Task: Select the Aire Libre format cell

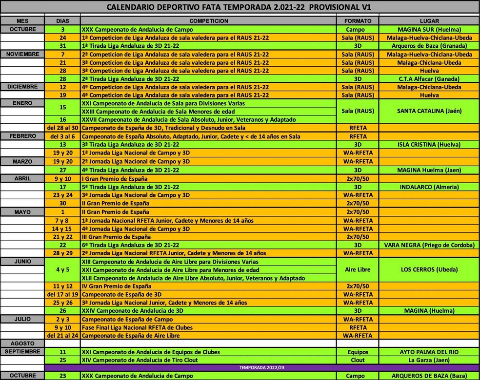Action: pyautogui.click(x=358, y=269)
